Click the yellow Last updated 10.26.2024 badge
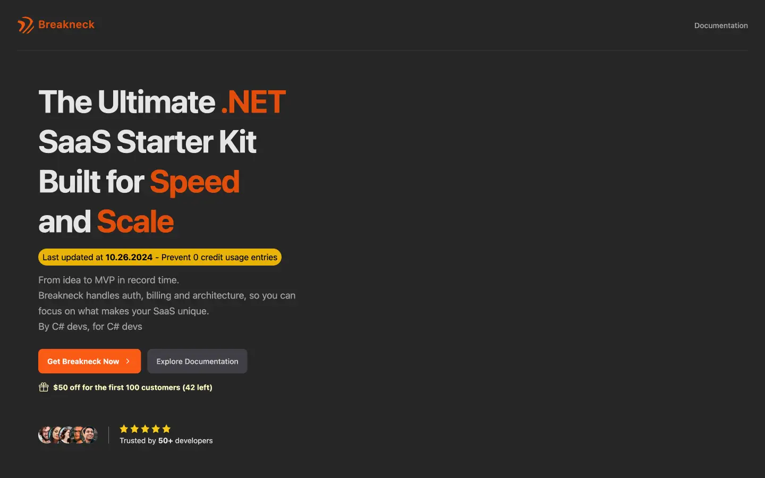 (x=160, y=257)
